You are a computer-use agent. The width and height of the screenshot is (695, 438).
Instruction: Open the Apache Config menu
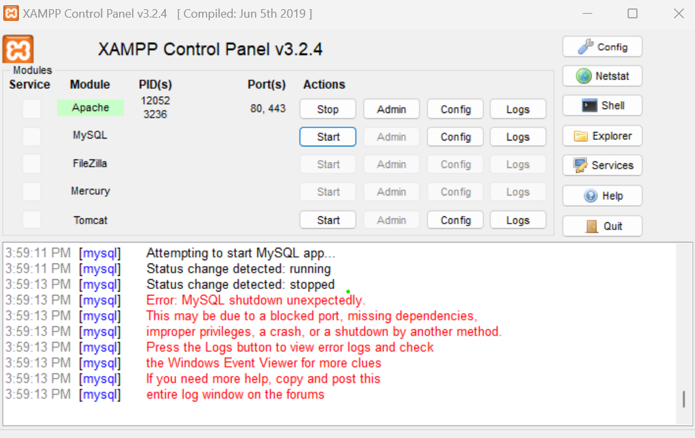tap(455, 109)
